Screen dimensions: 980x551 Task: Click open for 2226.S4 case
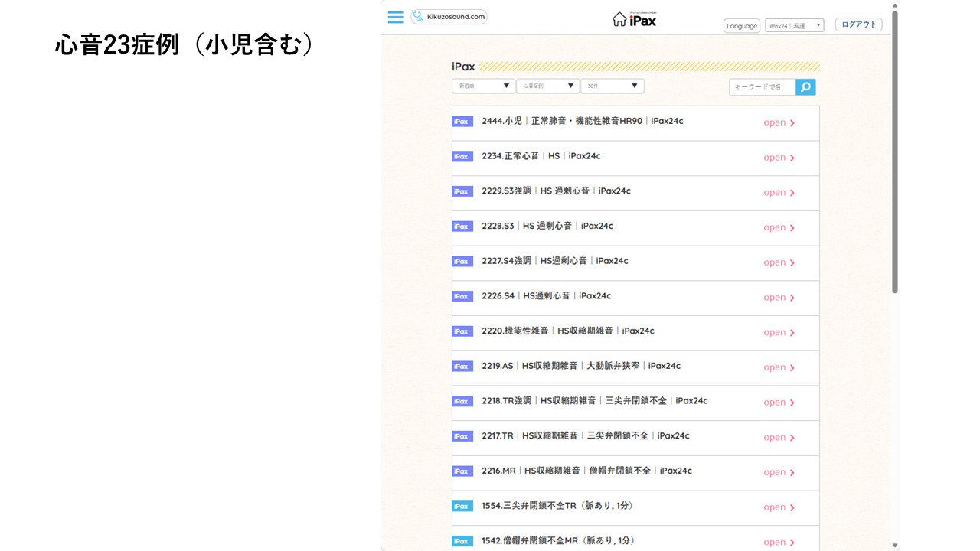pyautogui.click(x=779, y=298)
